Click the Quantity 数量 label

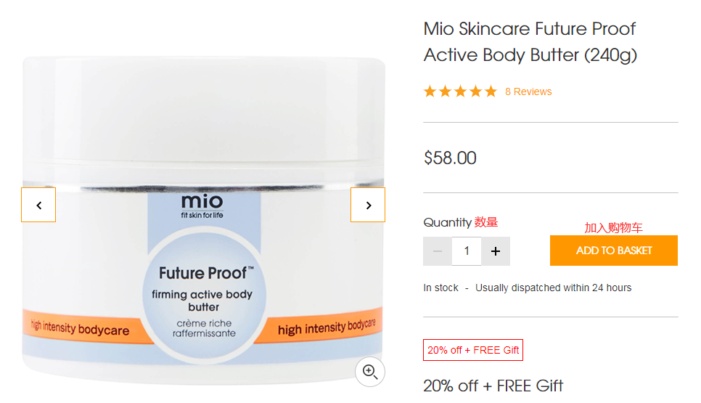pyautogui.click(x=461, y=222)
